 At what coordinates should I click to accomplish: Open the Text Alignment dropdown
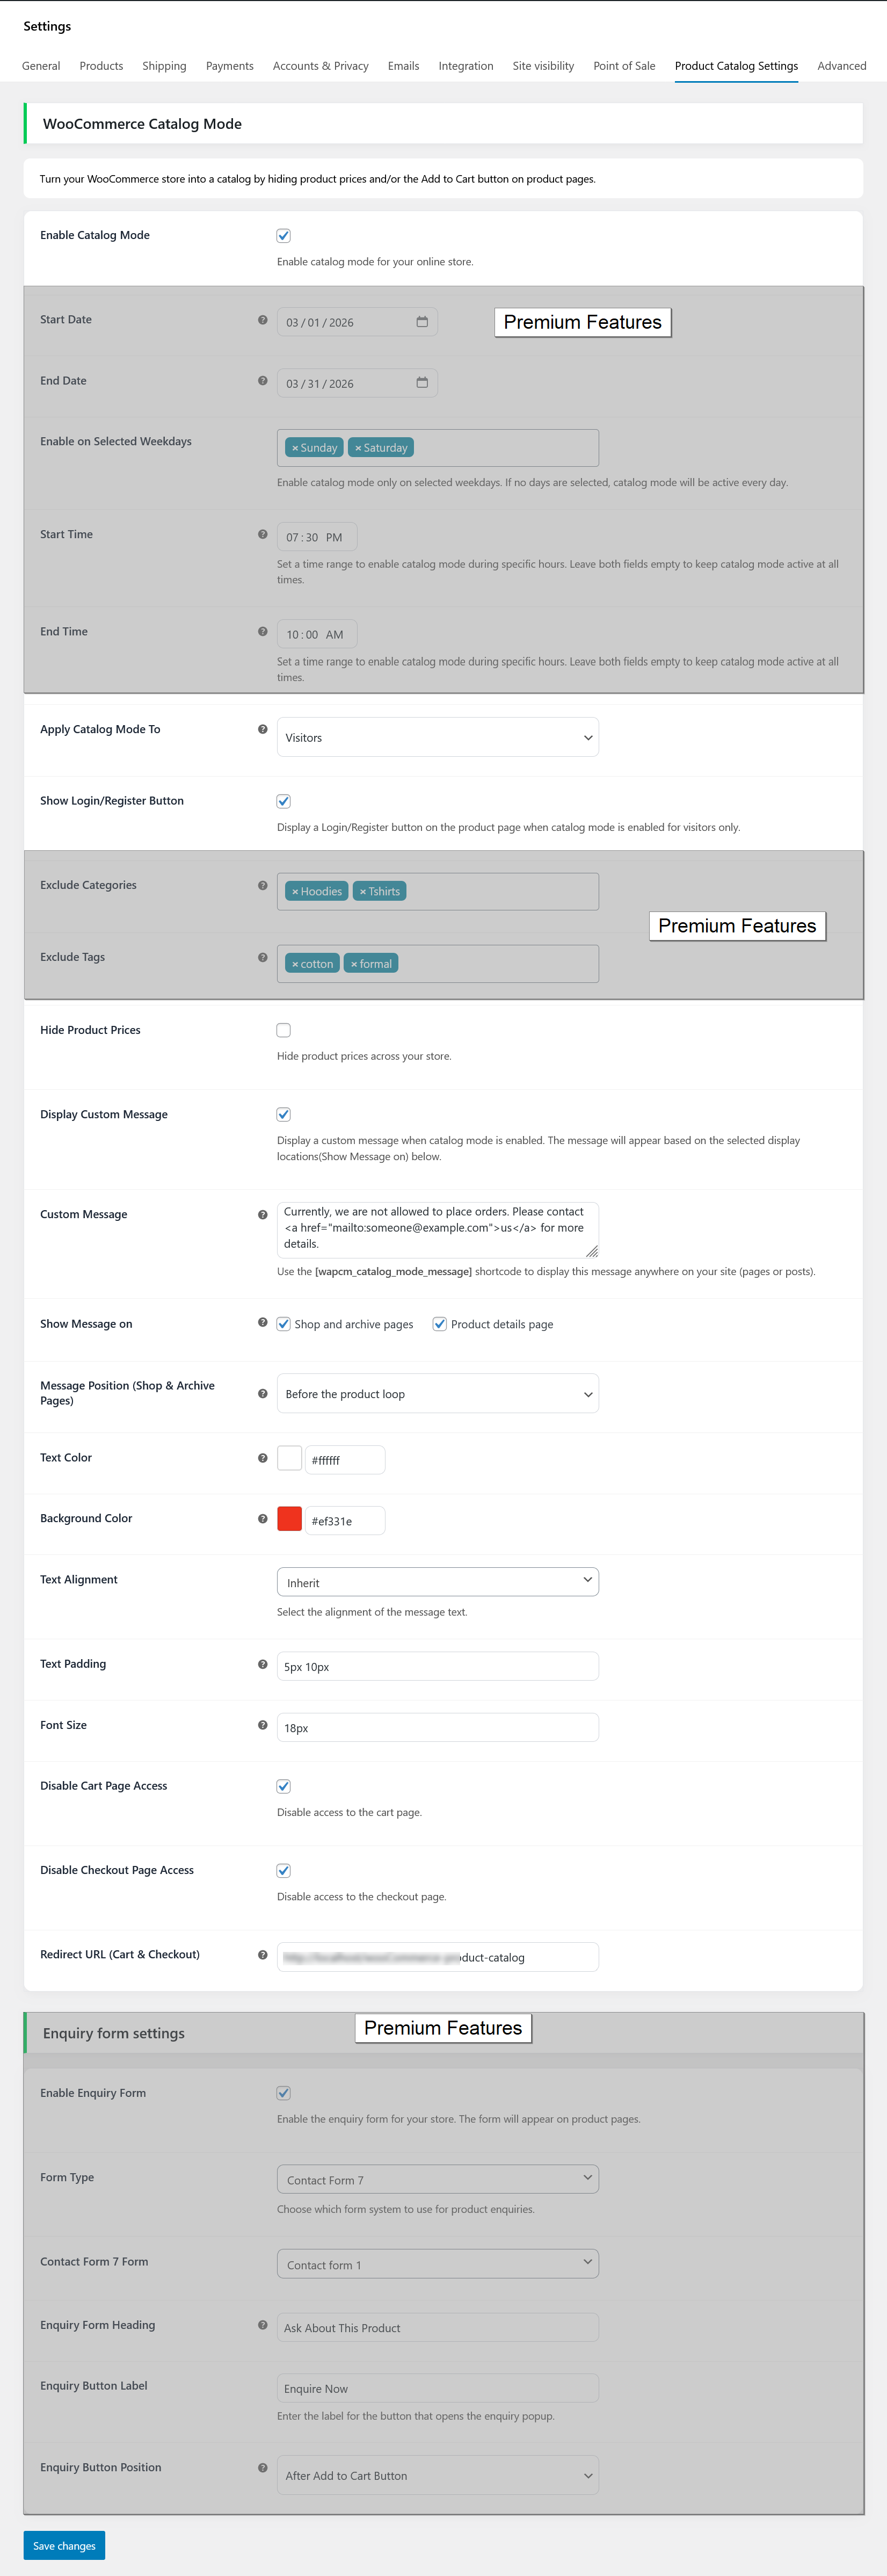coord(437,1582)
